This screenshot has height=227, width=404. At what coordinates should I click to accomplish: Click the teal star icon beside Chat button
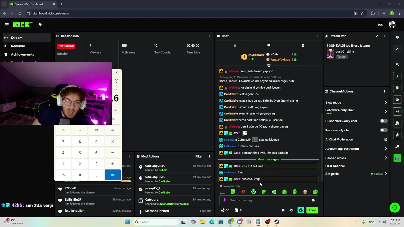click(x=300, y=210)
